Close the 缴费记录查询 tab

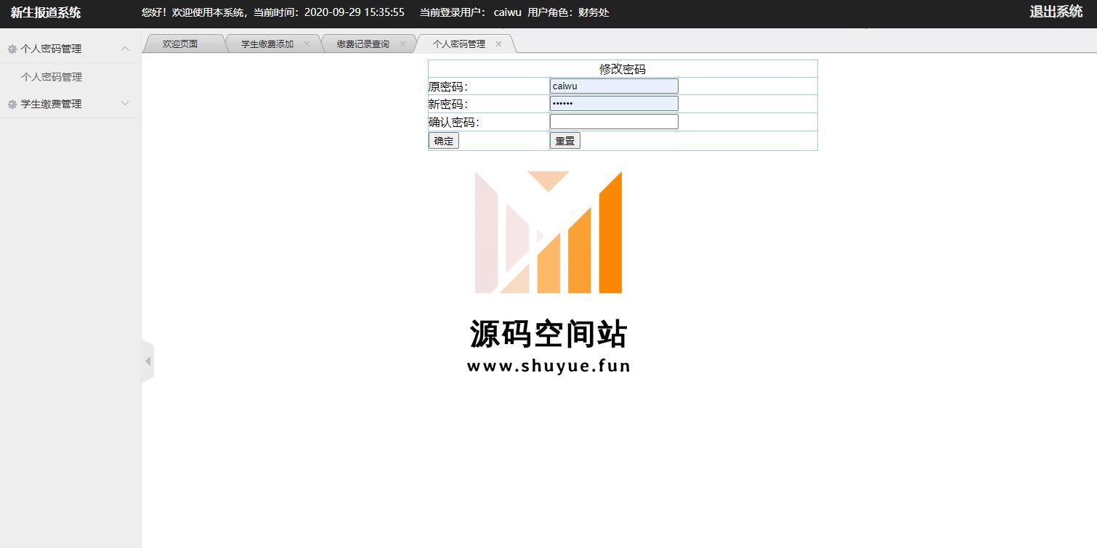pos(402,44)
